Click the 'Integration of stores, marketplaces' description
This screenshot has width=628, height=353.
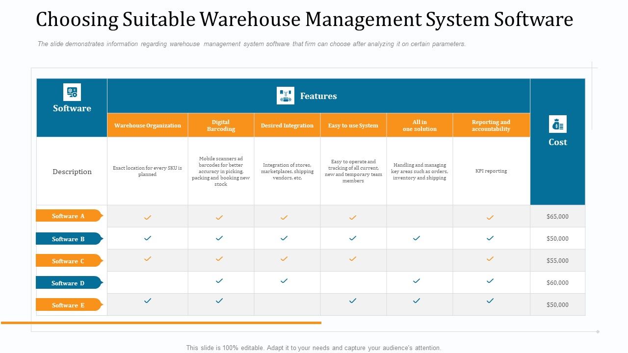(287, 171)
